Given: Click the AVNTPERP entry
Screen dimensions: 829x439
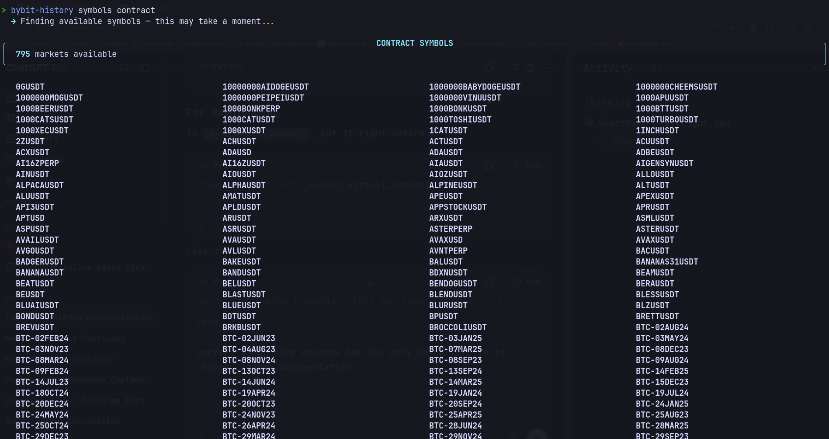Looking at the screenshot, I should [x=448, y=251].
